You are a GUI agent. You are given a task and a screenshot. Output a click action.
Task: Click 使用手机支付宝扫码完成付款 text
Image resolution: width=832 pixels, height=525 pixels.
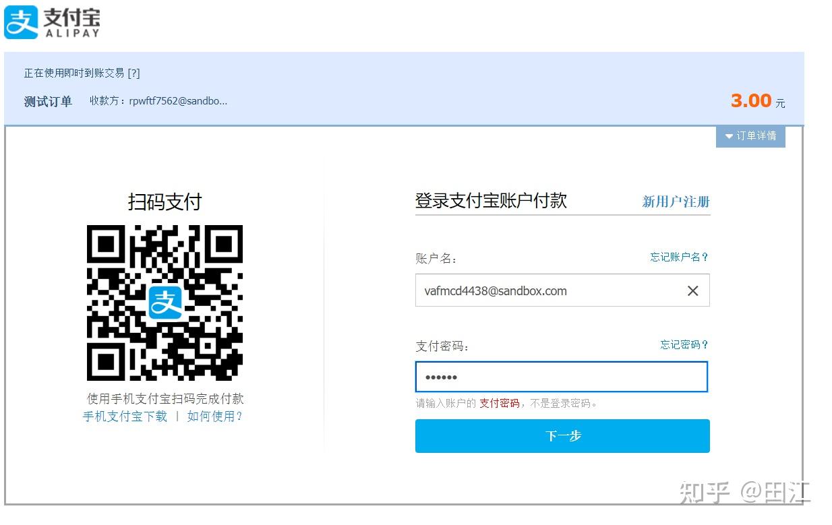pos(165,399)
